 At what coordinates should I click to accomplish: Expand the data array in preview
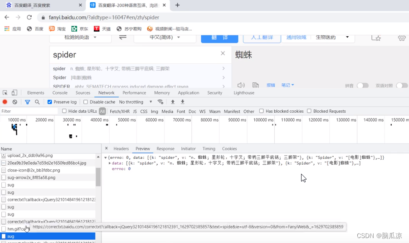110,163
